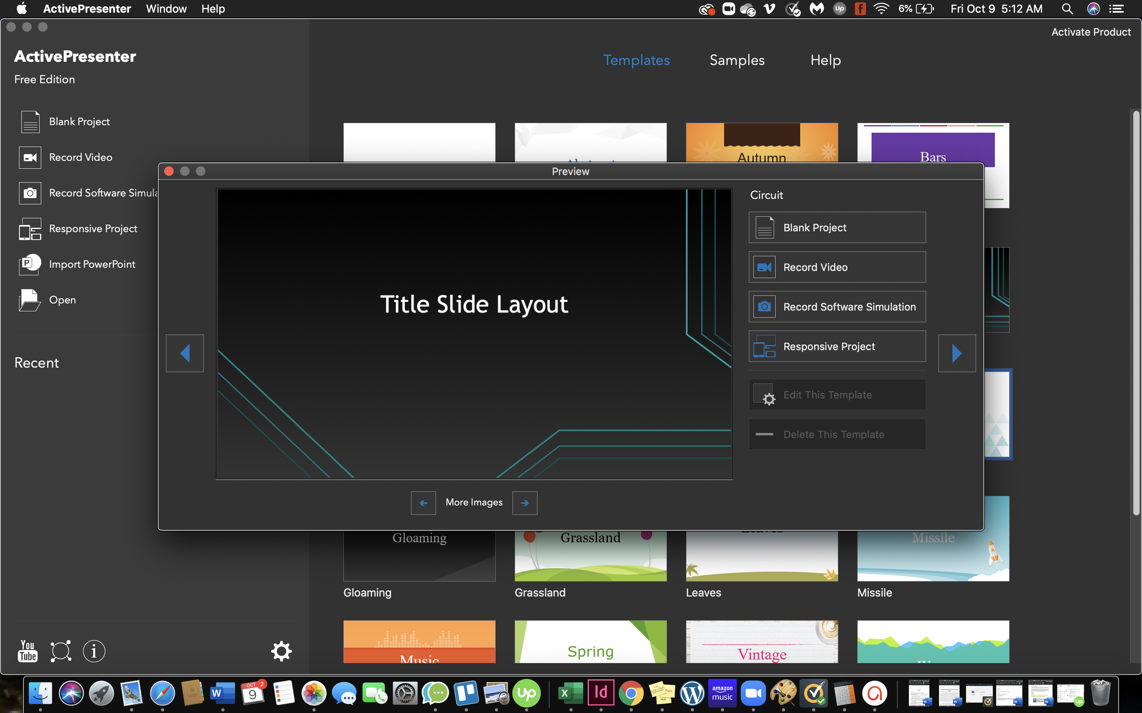Click the Responsive Project icon in sidebar
The width and height of the screenshot is (1142, 713).
click(30, 229)
